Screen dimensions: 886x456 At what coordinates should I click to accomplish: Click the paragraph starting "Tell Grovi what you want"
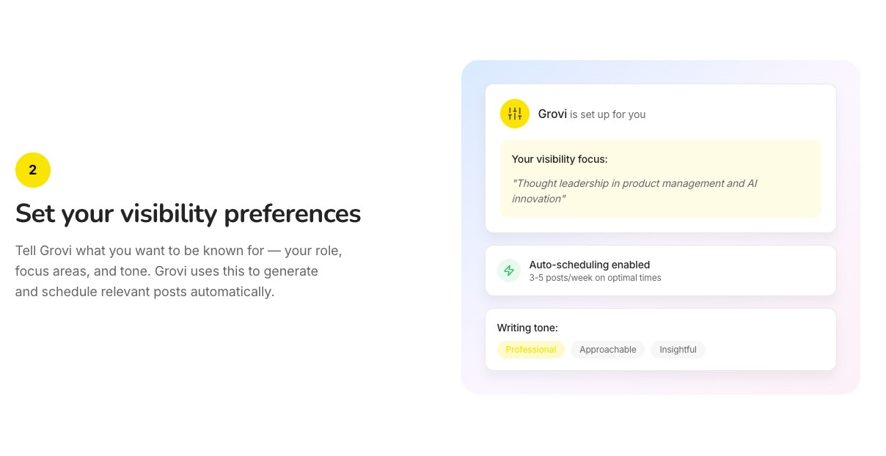[x=178, y=271]
